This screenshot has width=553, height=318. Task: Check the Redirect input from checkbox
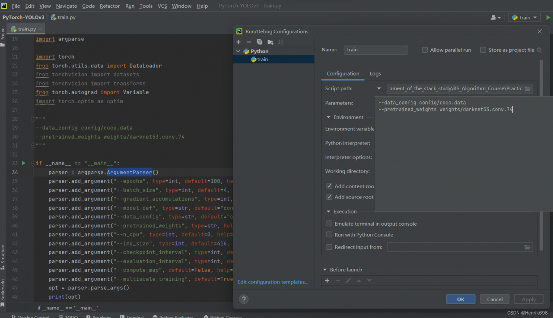click(329, 247)
